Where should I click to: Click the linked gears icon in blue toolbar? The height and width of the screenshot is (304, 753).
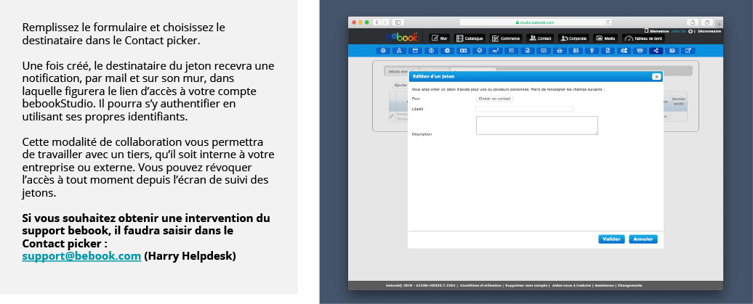click(x=624, y=51)
